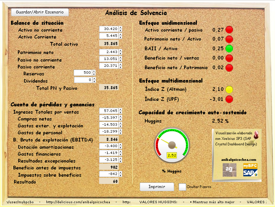Click the Dividendos value field
275x207 pixels.
(x=83, y=80)
